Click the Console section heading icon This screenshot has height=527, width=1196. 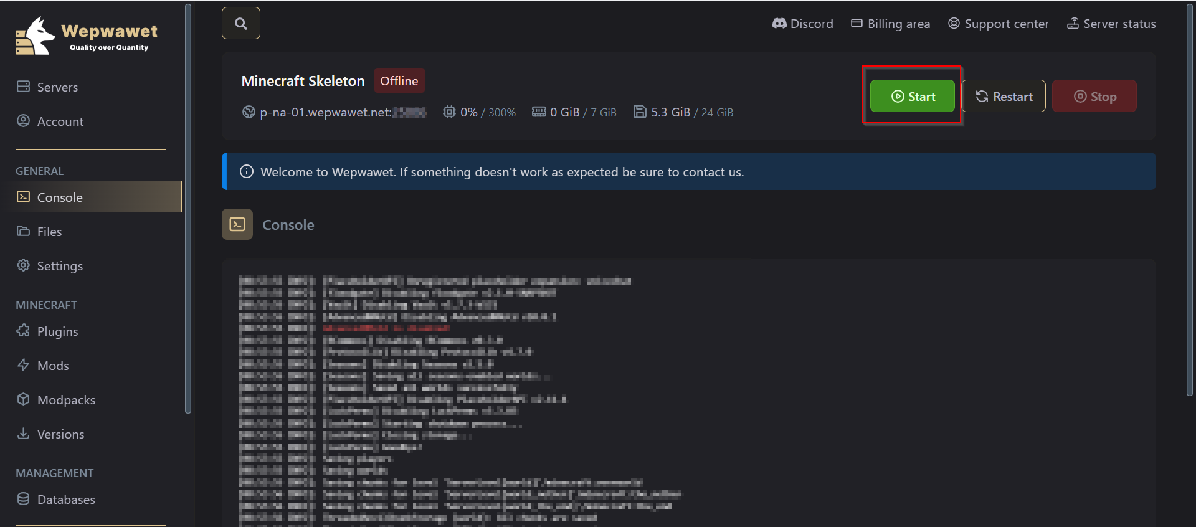click(x=237, y=224)
